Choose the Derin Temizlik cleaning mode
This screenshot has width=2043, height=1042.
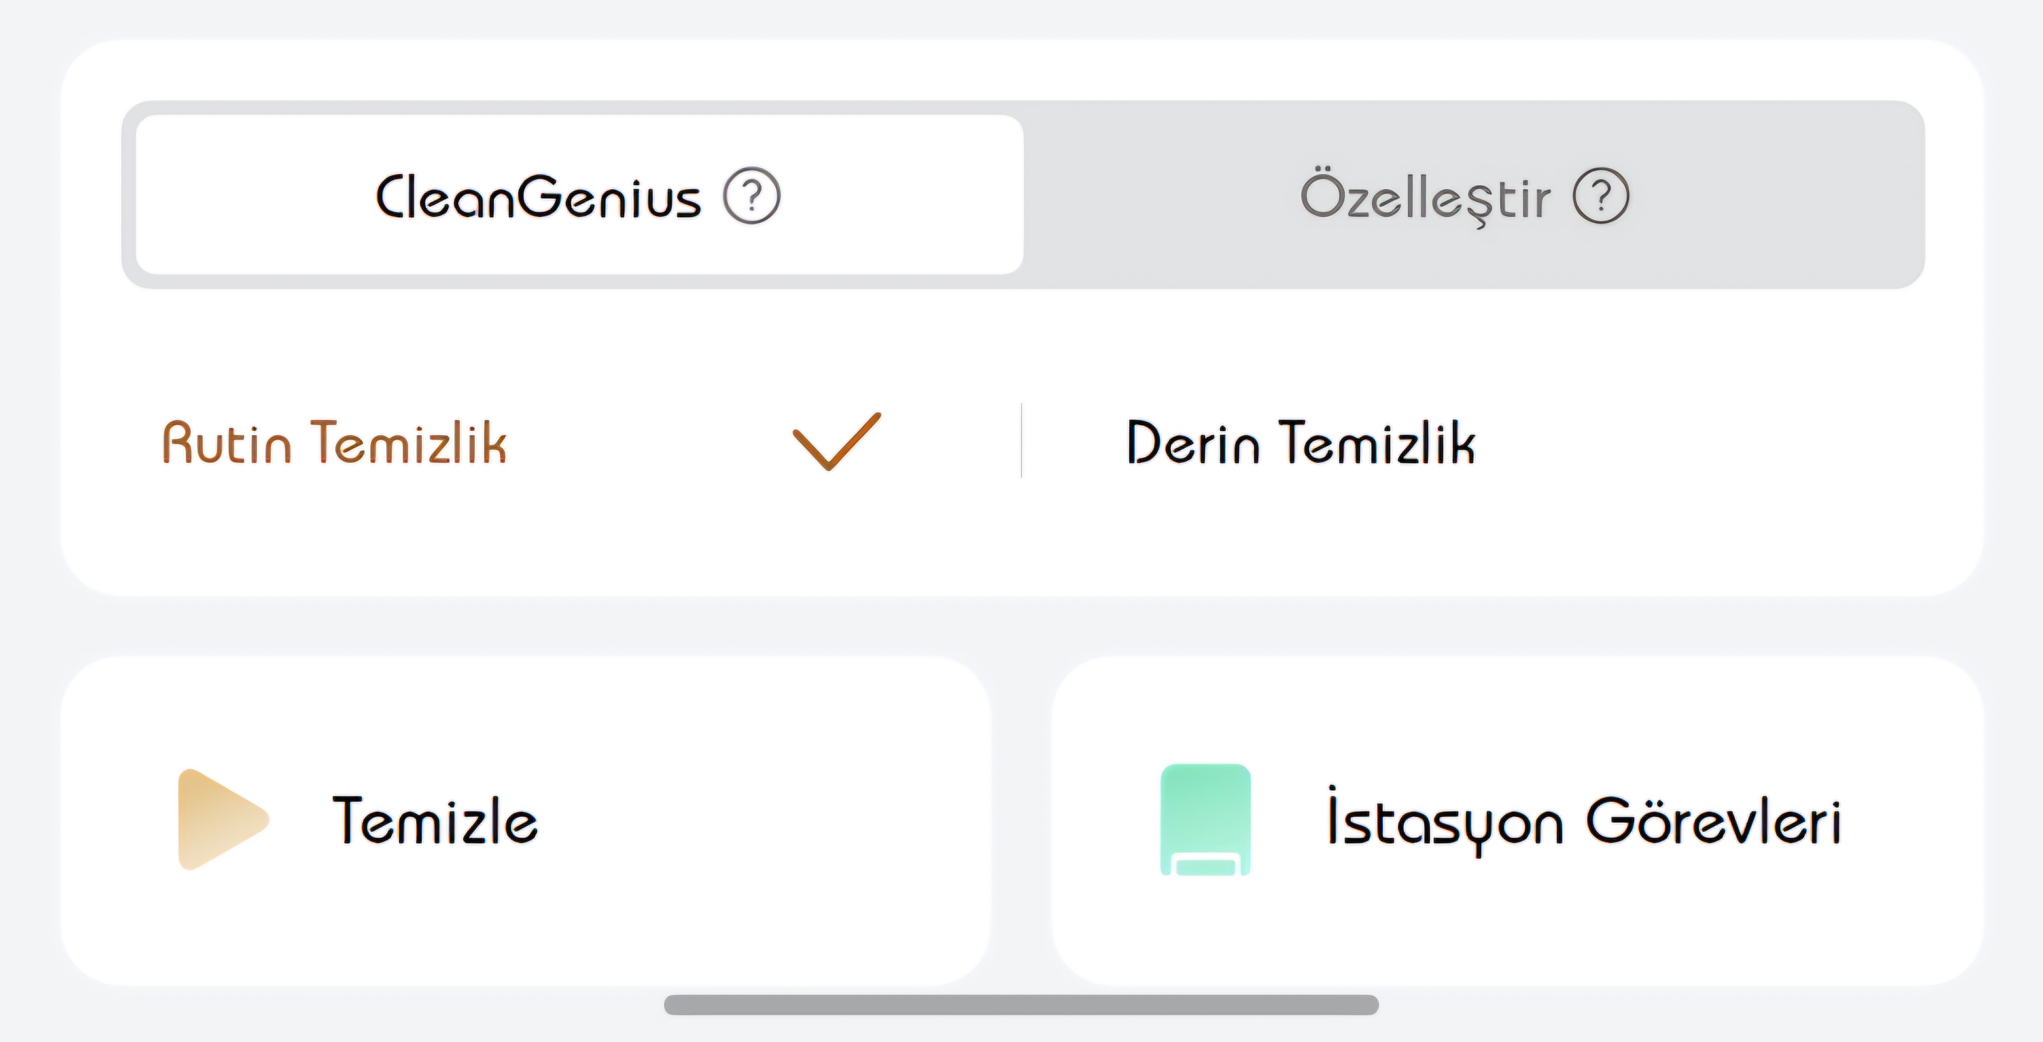[1301, 442]
